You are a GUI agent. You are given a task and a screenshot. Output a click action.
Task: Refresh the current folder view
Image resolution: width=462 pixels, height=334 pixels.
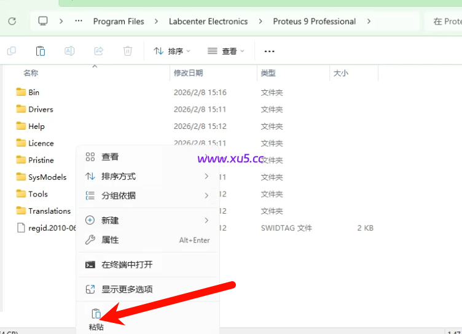[x=12, y=21]
